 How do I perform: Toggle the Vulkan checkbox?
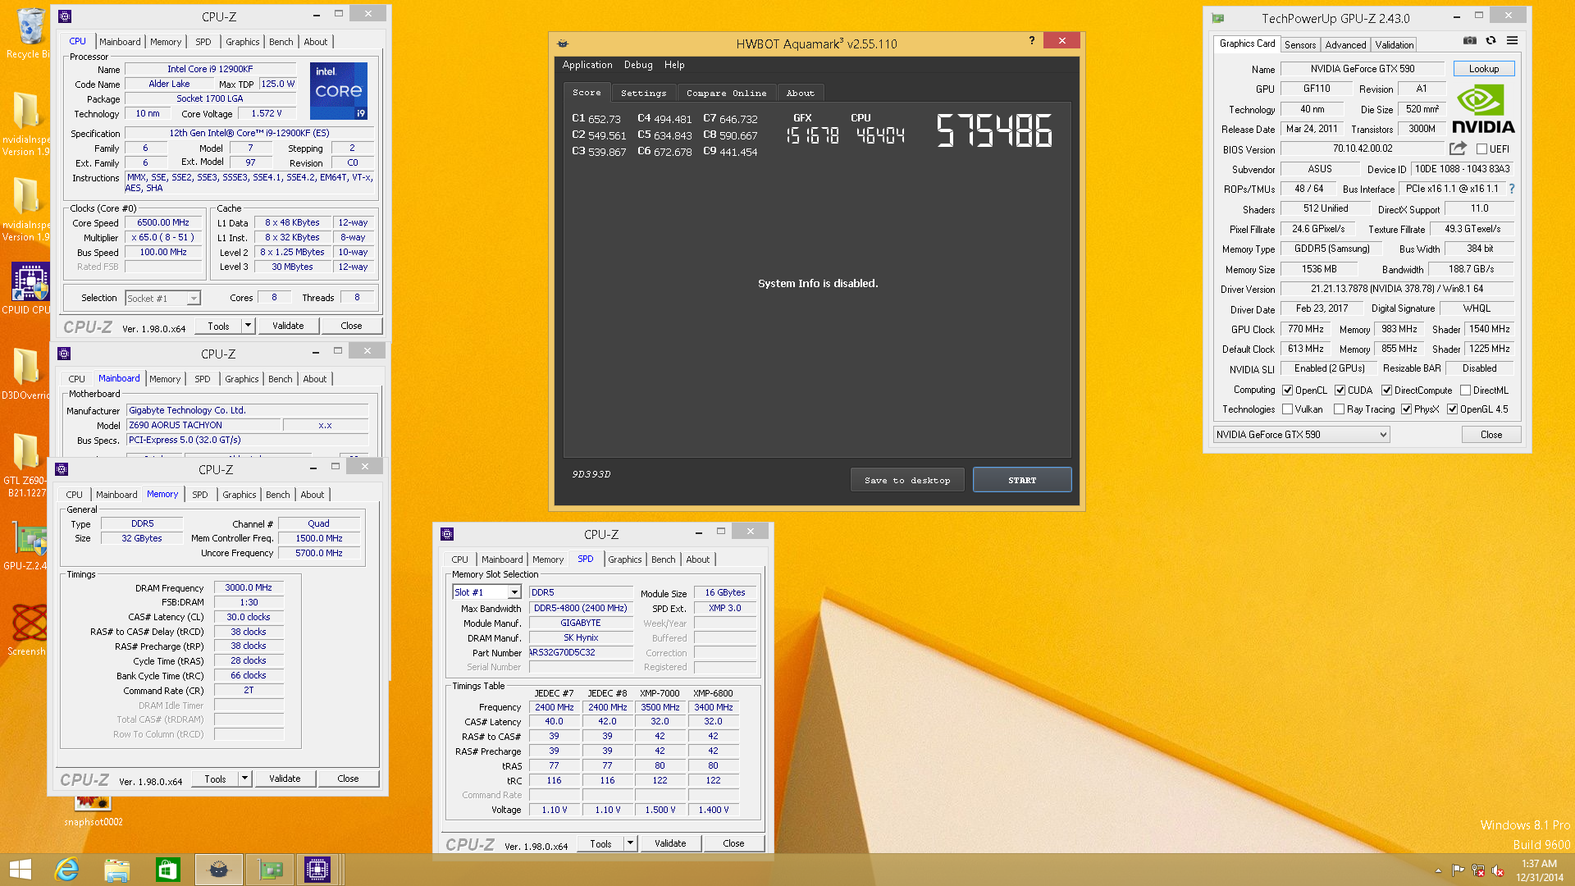1288,409
